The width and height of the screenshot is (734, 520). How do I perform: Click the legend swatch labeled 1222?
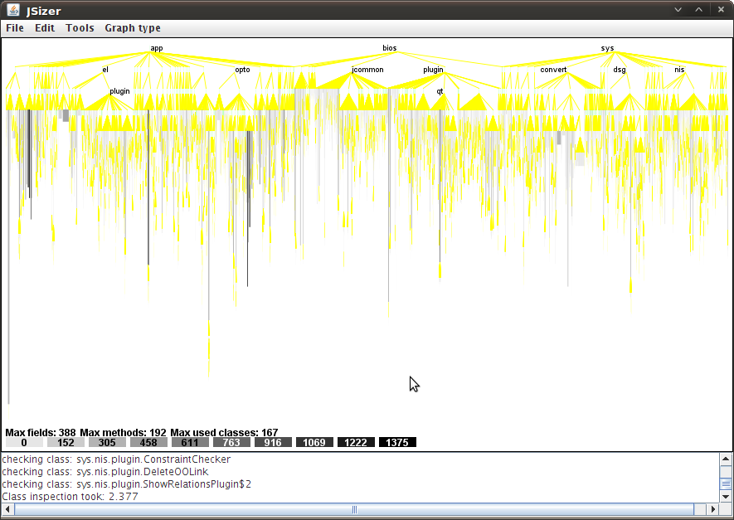(x=356, y=442)
